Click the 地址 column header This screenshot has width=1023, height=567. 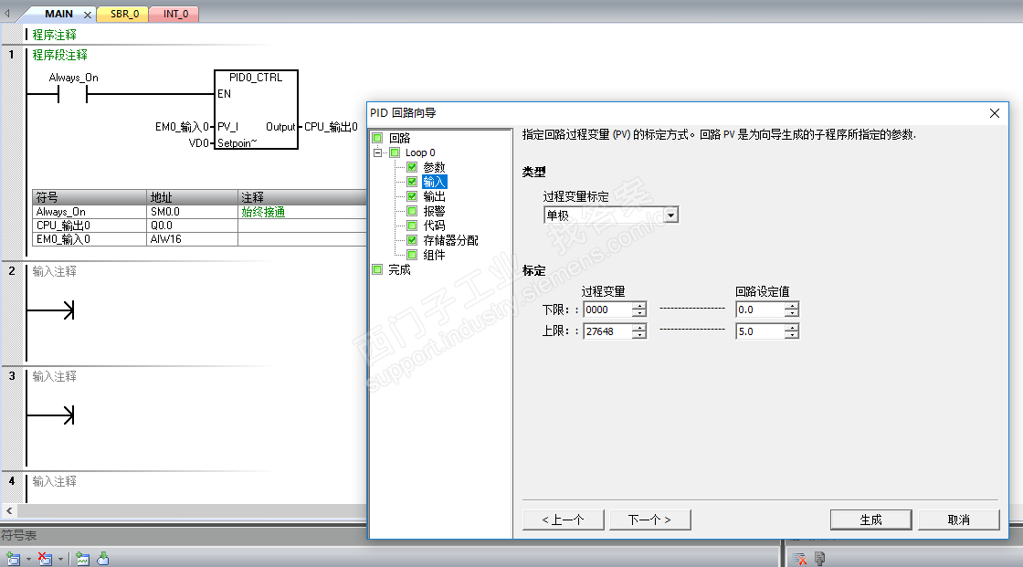193,197
